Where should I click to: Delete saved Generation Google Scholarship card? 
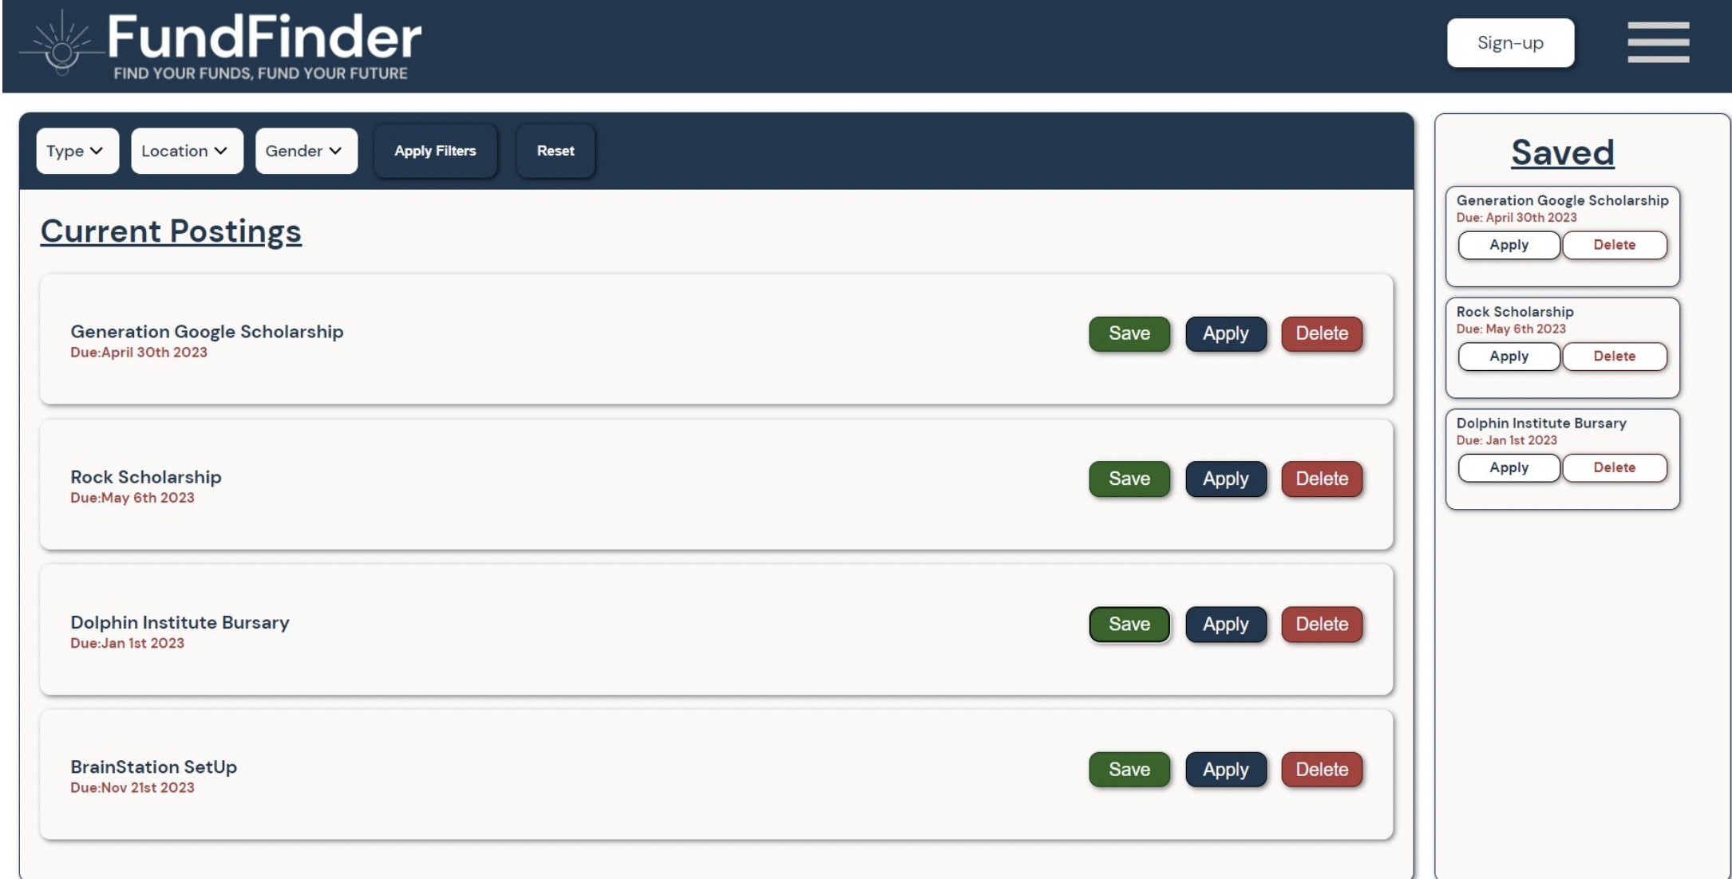point(1615,245)
